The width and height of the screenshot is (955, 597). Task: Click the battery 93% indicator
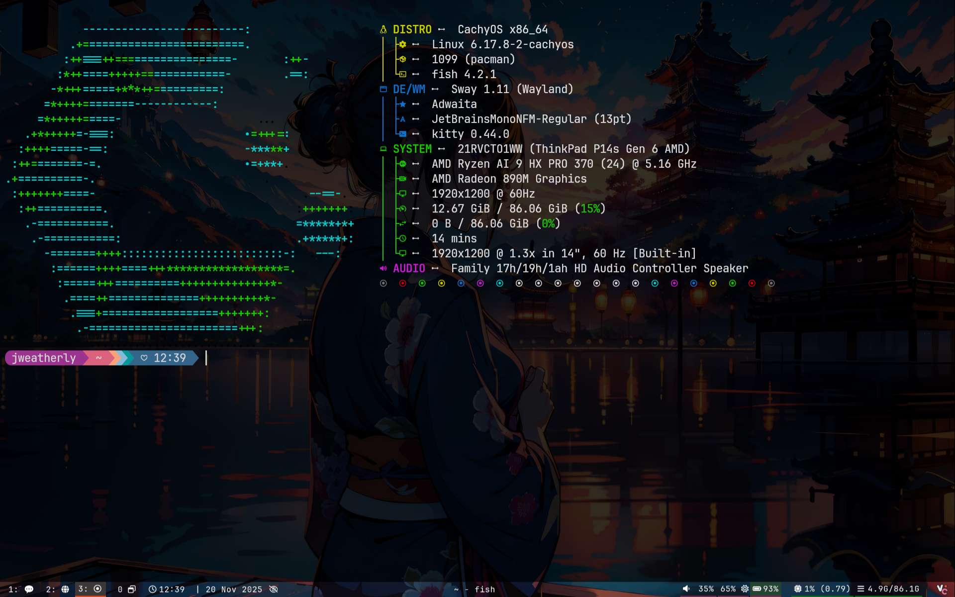tap(765, 589)
